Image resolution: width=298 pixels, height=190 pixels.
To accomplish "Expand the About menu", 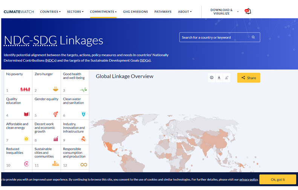I will click(x=185, y=12).
